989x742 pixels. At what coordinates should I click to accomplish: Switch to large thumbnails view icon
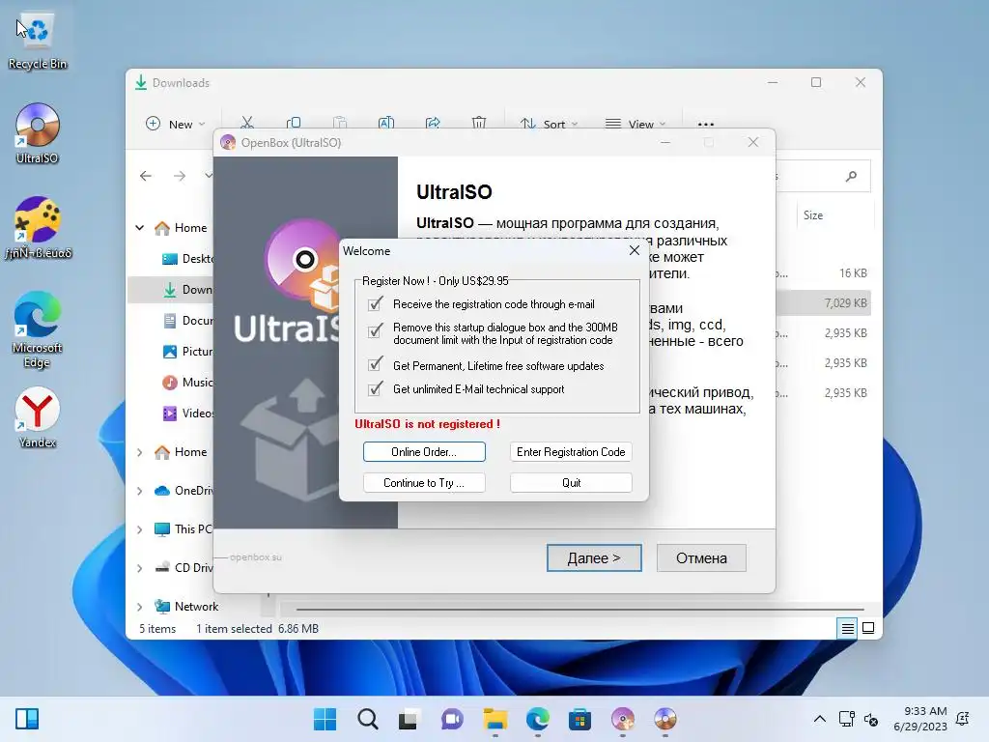(868, 628)
